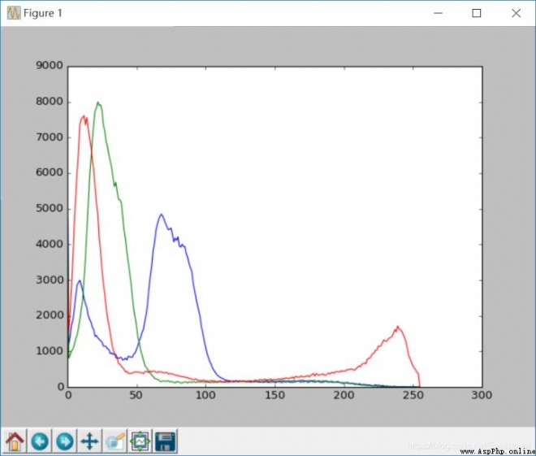
Task: Click the y-axis tick label 5000
Action: pos(50,208)
